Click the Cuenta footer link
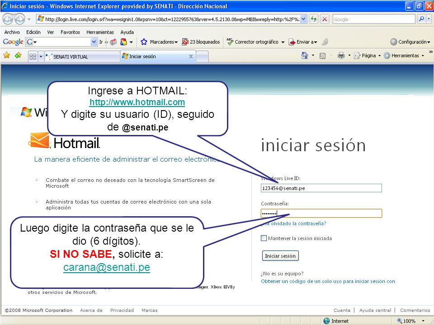Viewport: 434px width, 325px height. click(342, 310)
